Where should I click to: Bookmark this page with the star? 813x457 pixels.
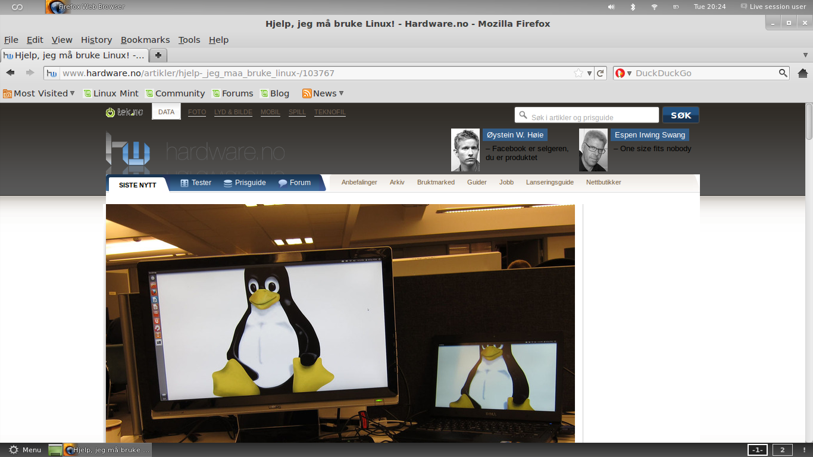[579, 73]
